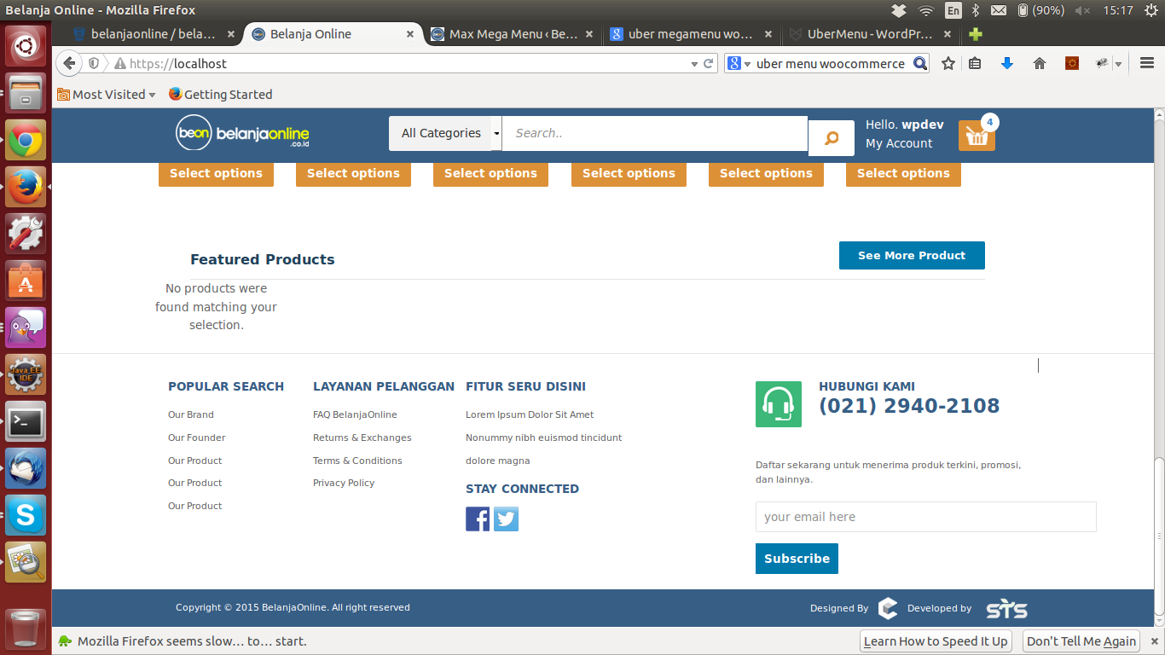Click Don't Tell Me Again button

point(1081,641)
